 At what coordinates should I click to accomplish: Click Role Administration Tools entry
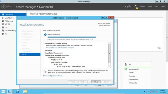(x=56, y=58)
